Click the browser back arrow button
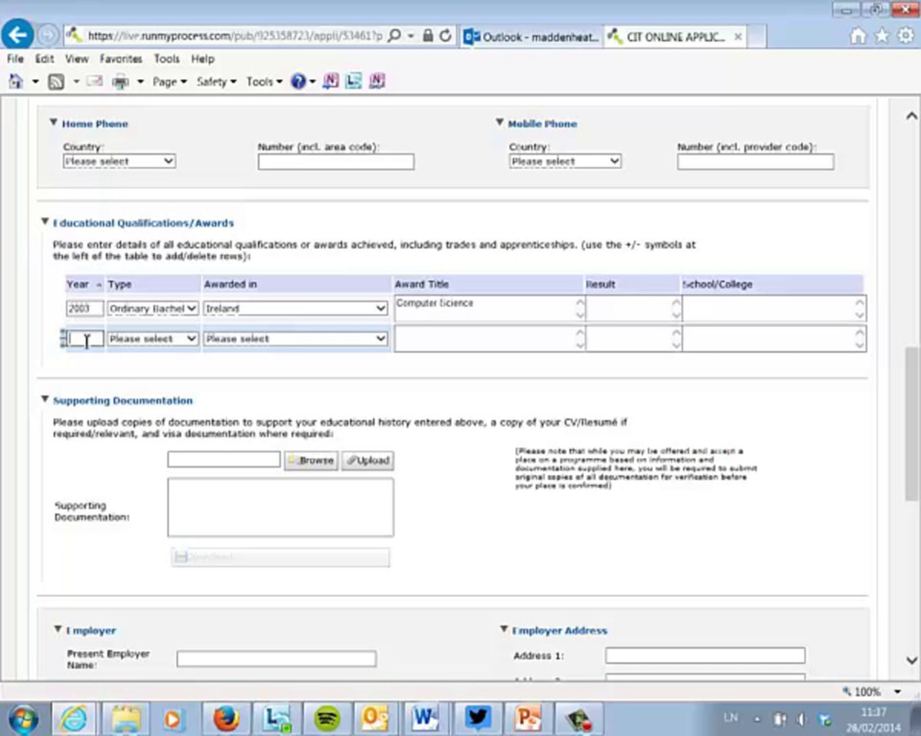 (x=18, y=35)
